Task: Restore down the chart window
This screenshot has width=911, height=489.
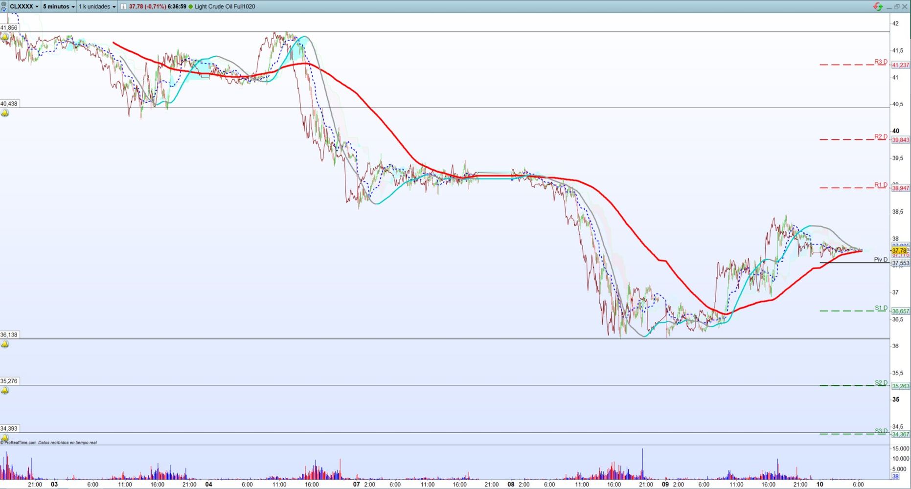Action: (897, 6)
